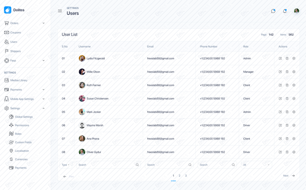The height and width of the screenshot is (190, 306).
Task: Open the notifications bell
Action: pos(285,11)
